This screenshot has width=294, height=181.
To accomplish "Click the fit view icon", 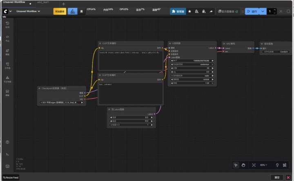I will click(254, 165).
